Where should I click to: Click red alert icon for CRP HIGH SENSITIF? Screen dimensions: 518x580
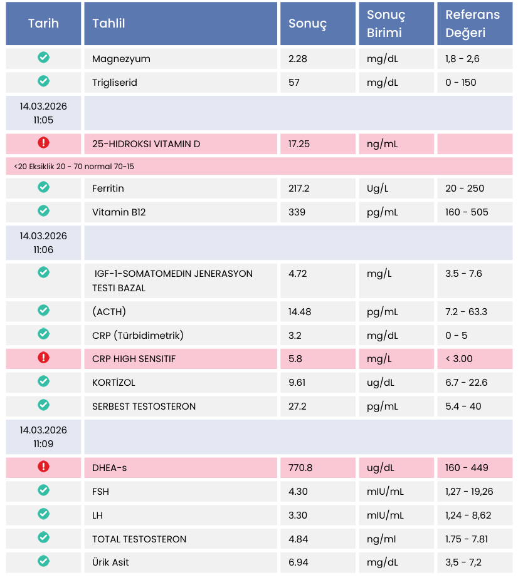(x=43, y=358)
